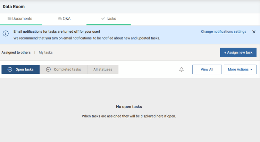Dismiss the email notifications banner

click(x=254, y=32)
